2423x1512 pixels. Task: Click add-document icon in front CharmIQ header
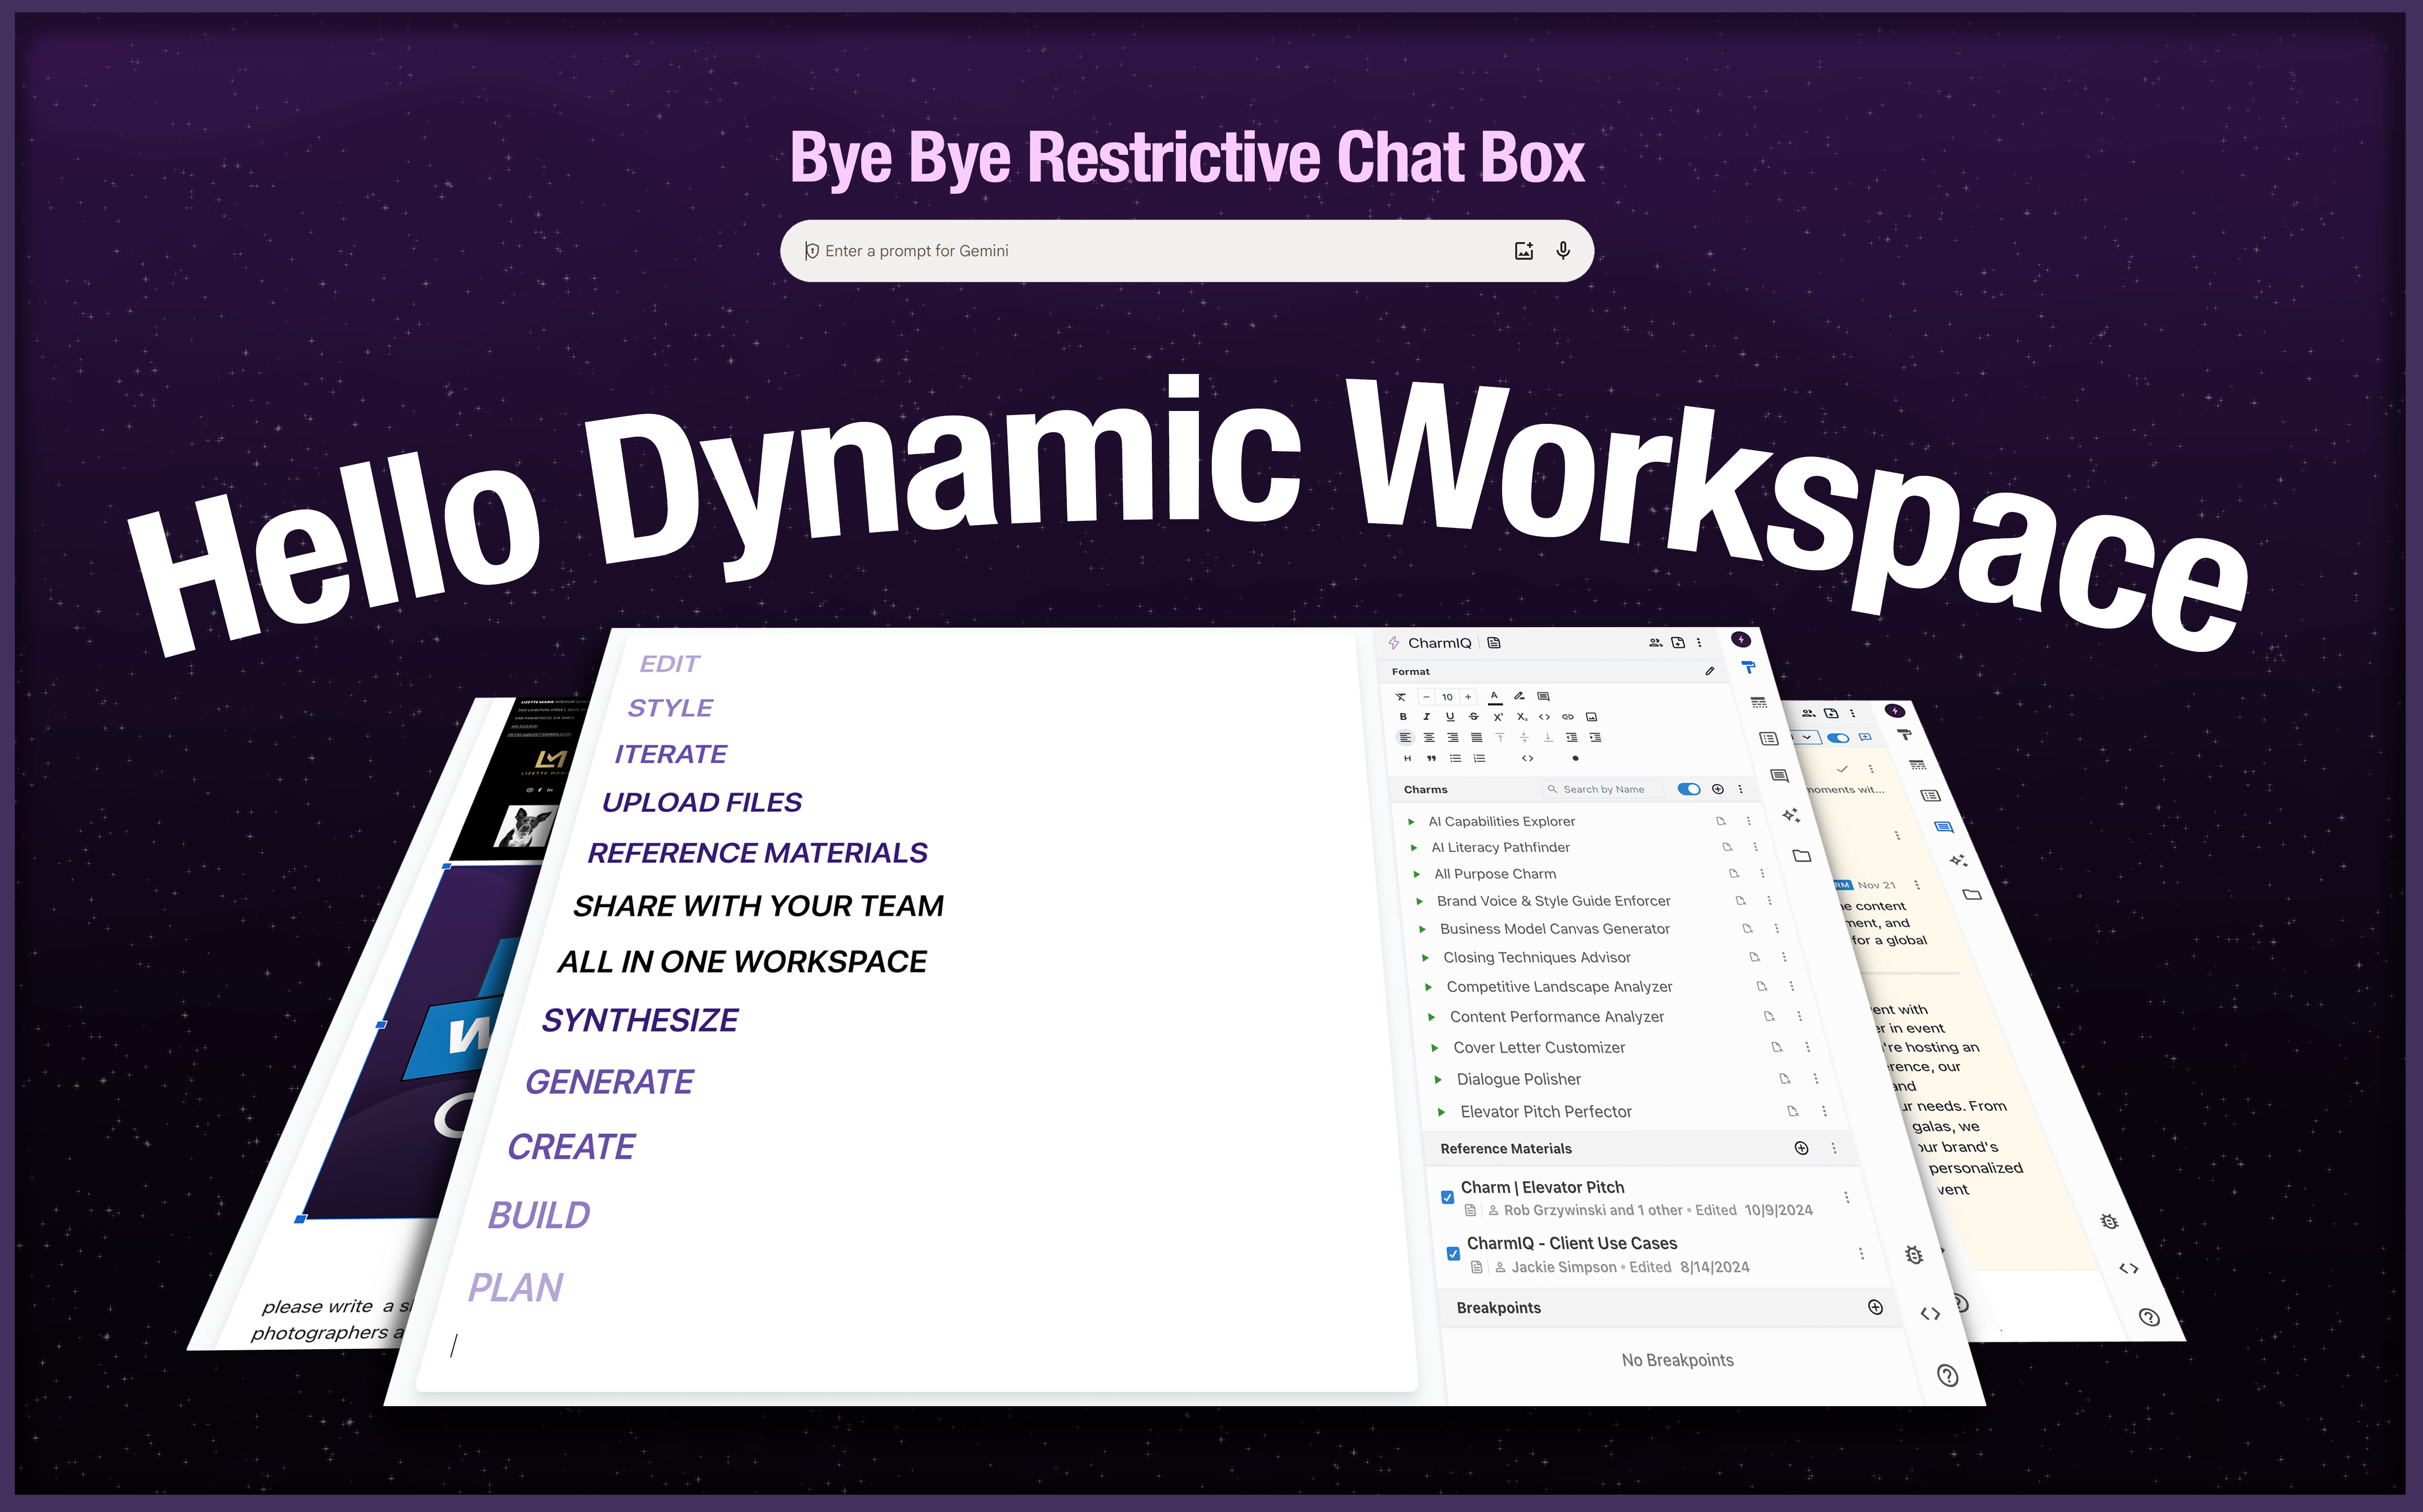(1678, 643)
